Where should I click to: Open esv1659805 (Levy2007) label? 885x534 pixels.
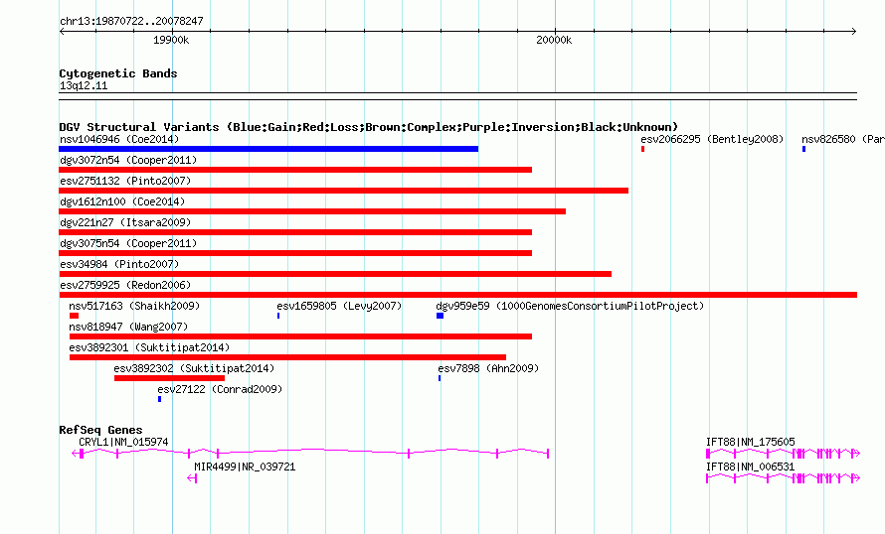[x=339, y=306]
